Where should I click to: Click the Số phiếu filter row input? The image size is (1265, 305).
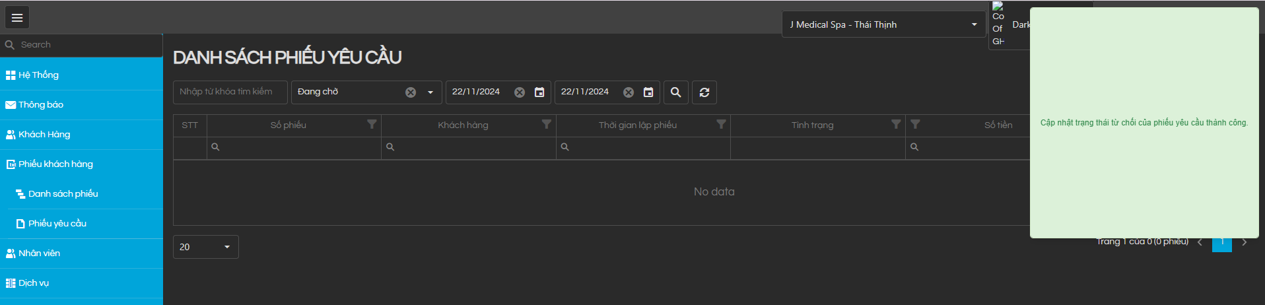tap(294, 147)
